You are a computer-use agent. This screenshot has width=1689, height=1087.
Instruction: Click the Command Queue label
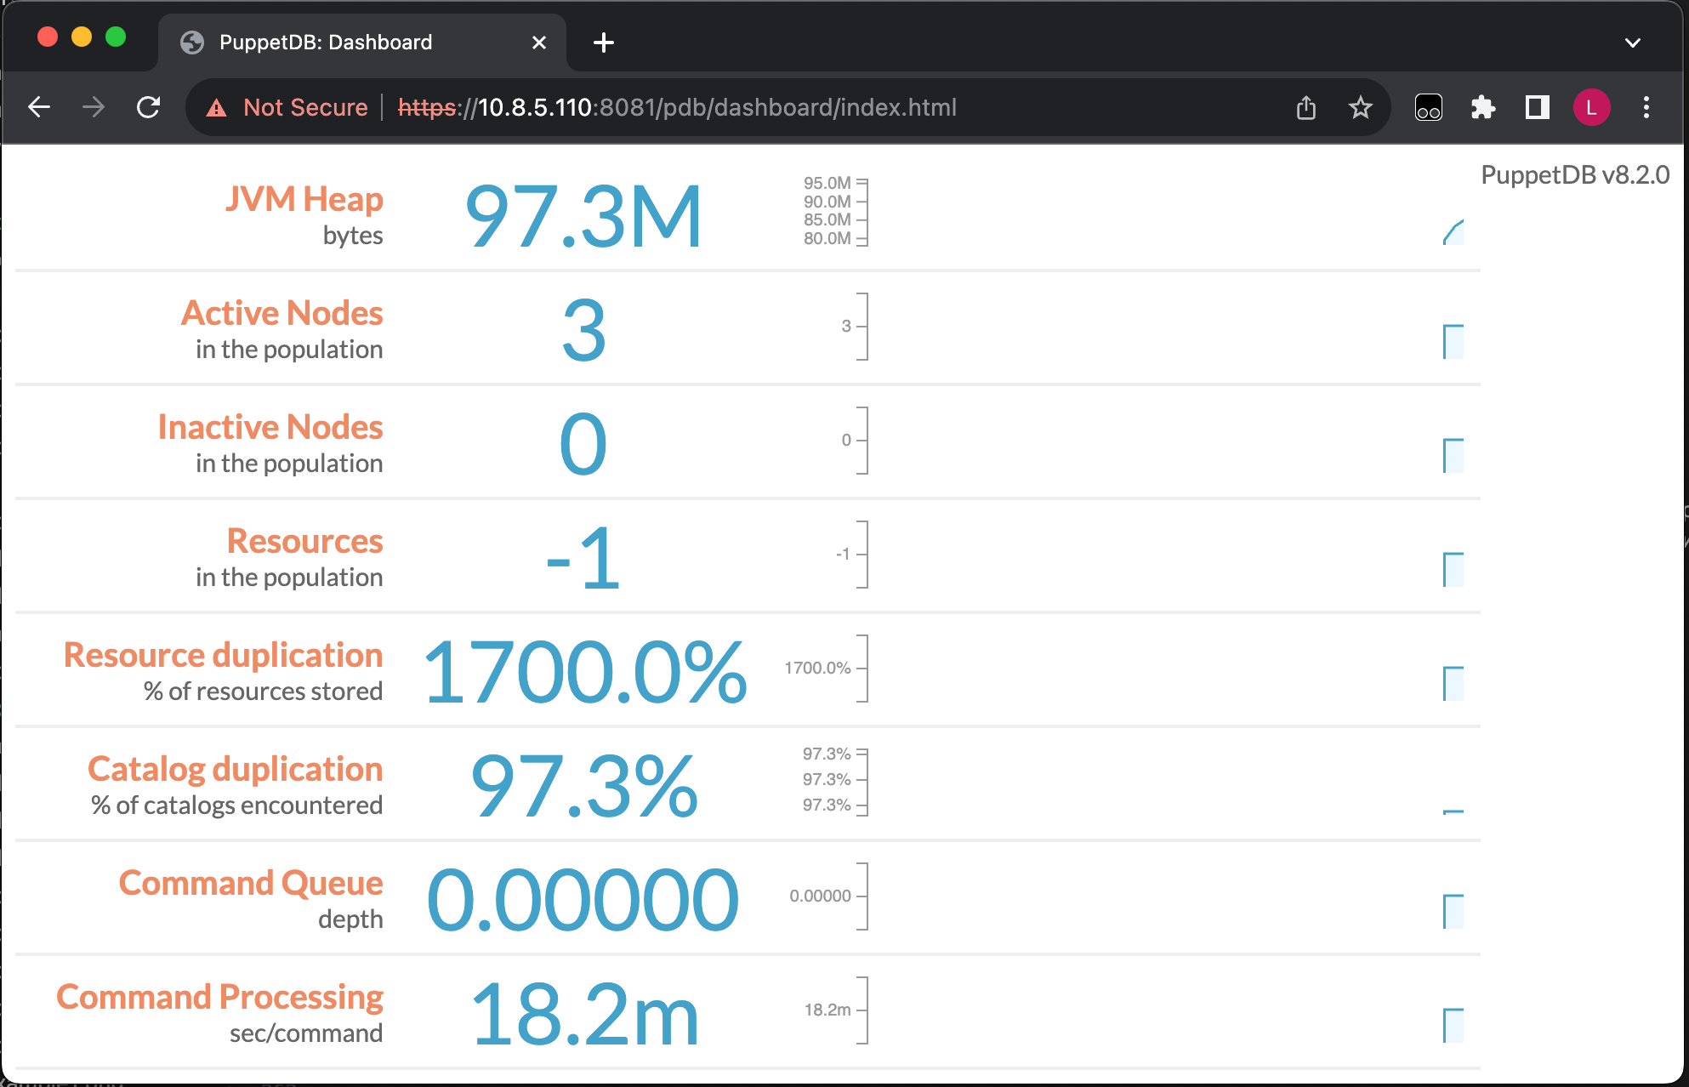[251, 883]
